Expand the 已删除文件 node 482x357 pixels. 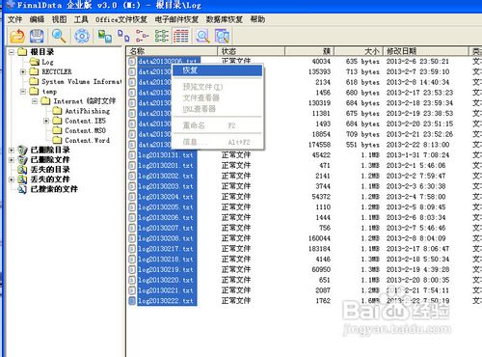12,160
